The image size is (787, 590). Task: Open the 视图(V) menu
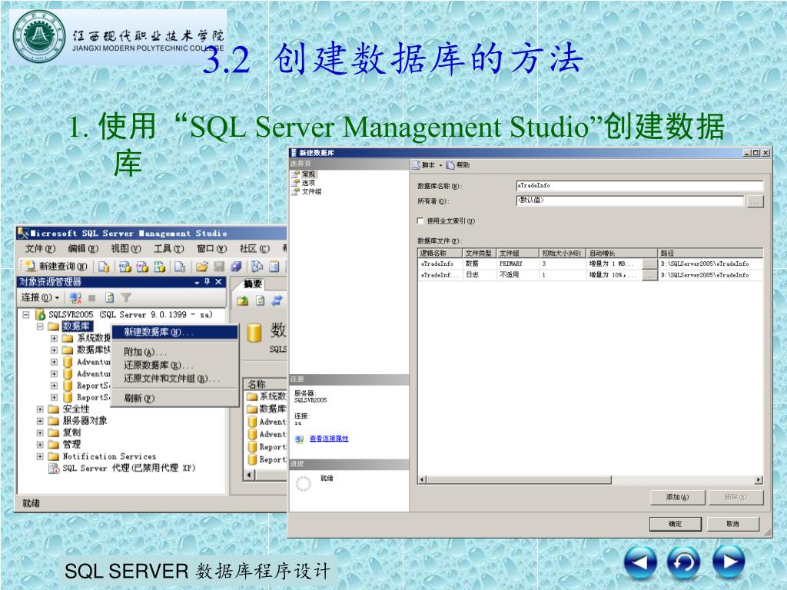pyautogui.click(x=126, y=249)
